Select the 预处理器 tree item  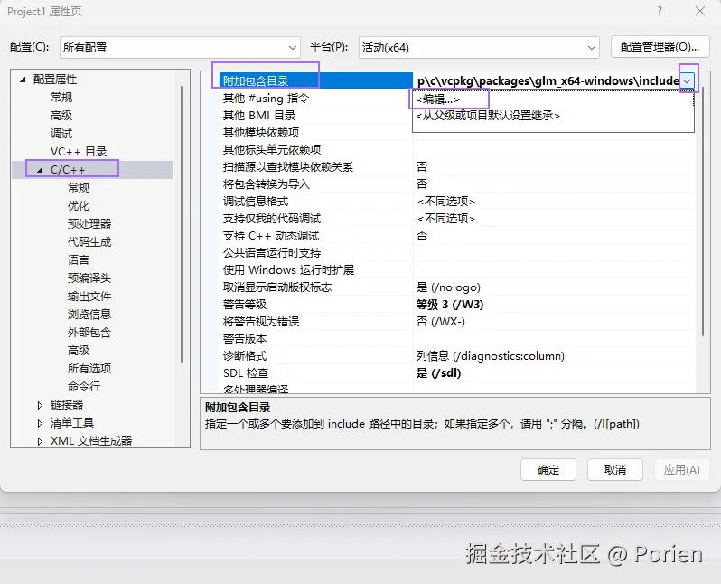coord(89,223)
